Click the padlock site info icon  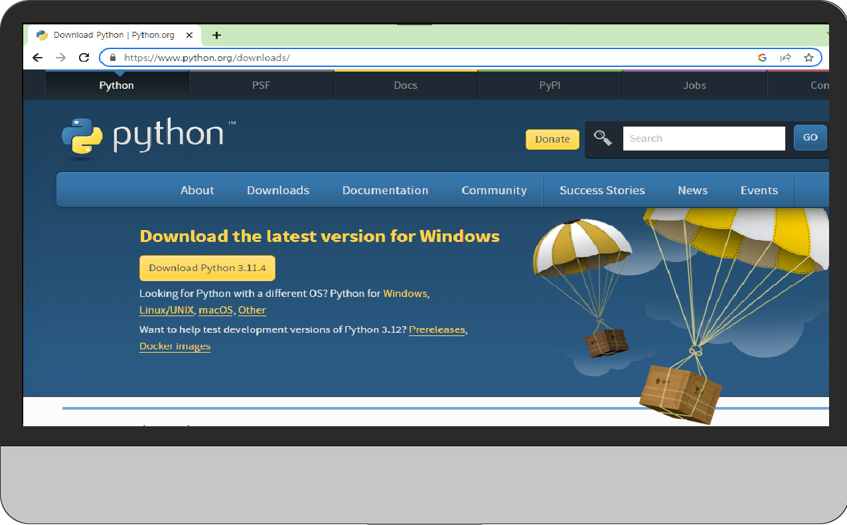point(112,58)
